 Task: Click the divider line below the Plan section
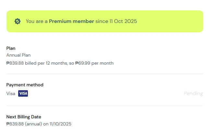pos(105,74)
